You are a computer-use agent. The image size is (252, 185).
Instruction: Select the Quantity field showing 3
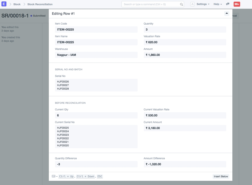pyautogui.click(x=185, y=29)
